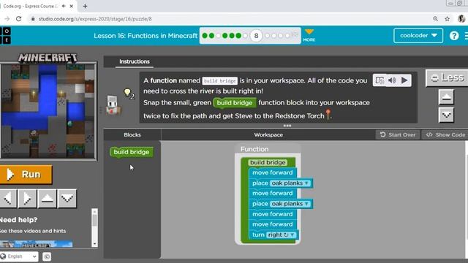Click the chicken character avatar in instructions

click(113, 105)
